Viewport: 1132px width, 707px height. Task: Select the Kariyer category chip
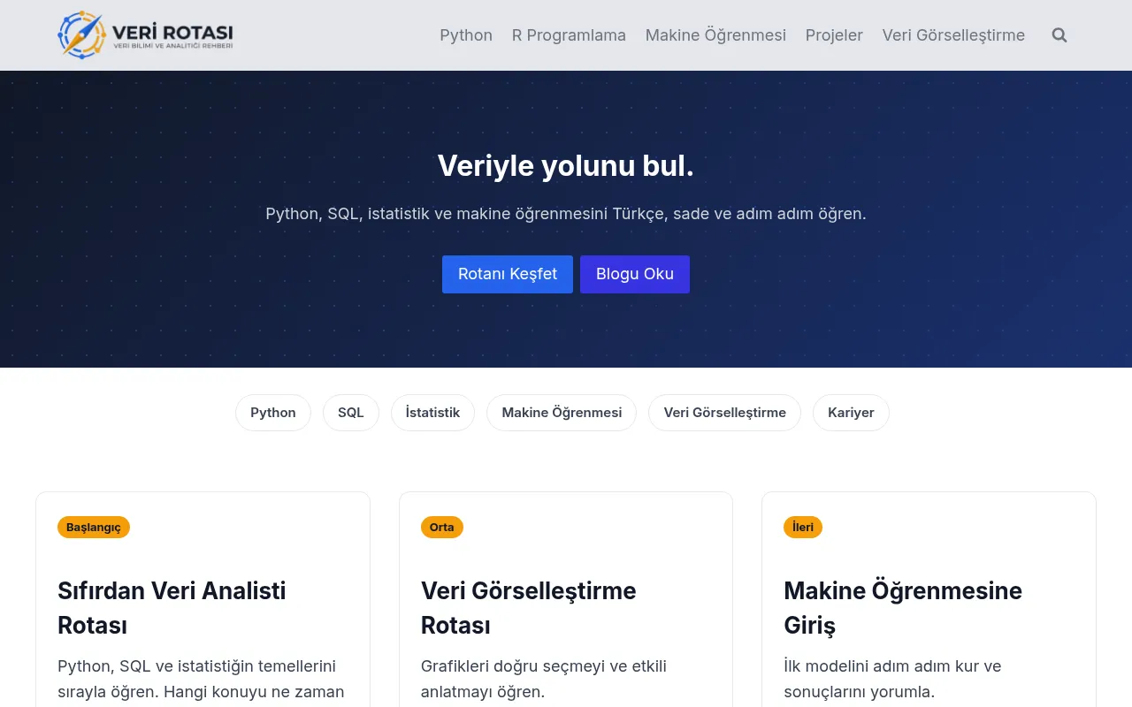pos(851,413)
